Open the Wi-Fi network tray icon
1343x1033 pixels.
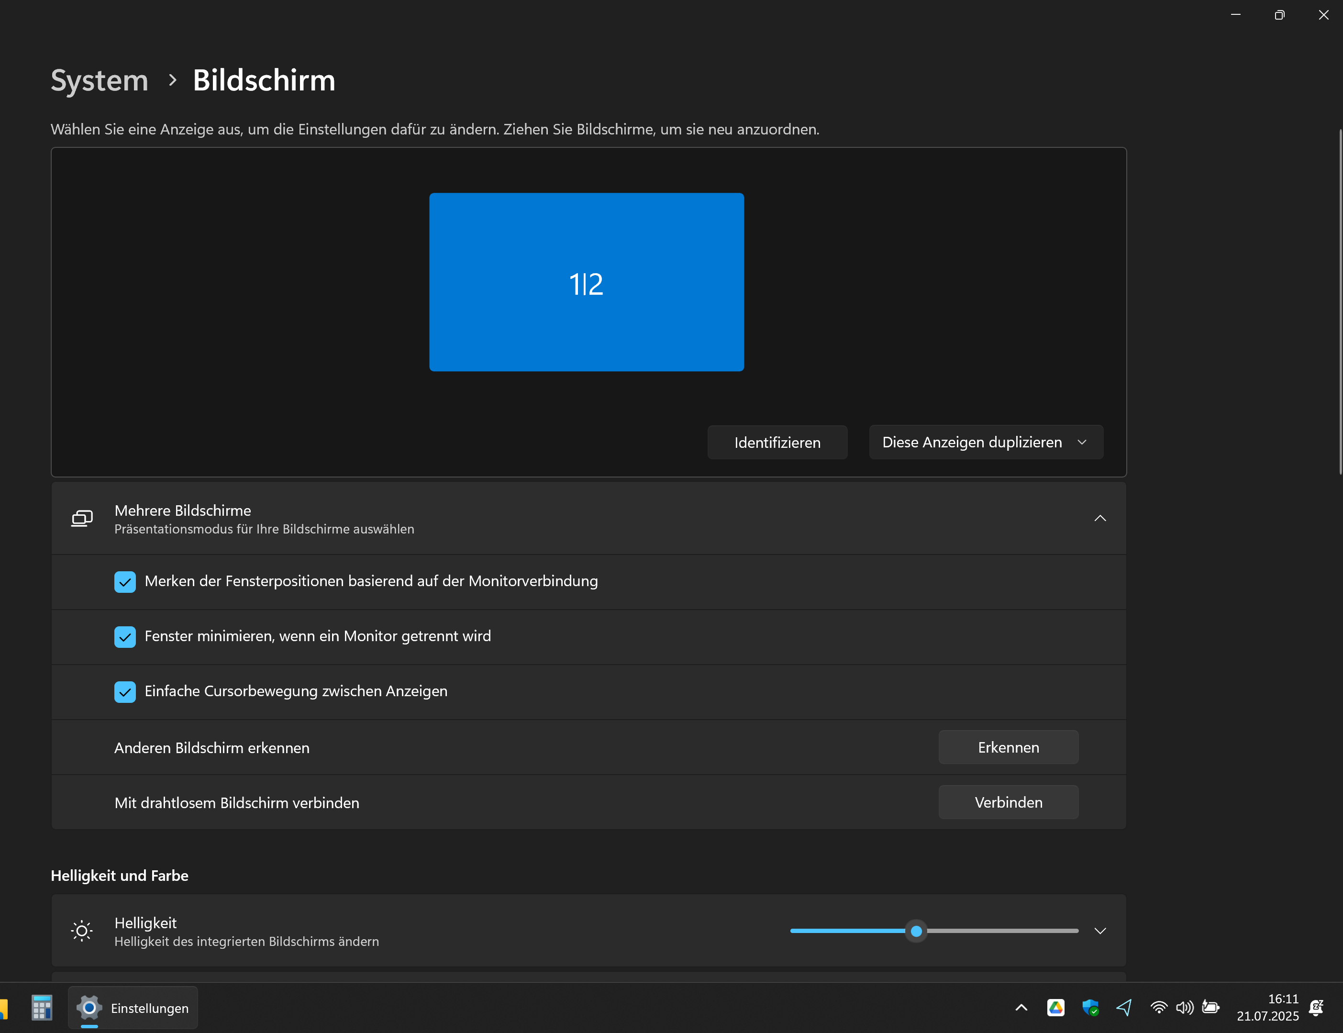tap(1158, 1008)
